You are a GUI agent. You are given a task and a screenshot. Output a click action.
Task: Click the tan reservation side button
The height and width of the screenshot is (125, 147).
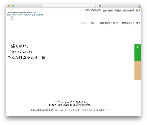point(138,70)
